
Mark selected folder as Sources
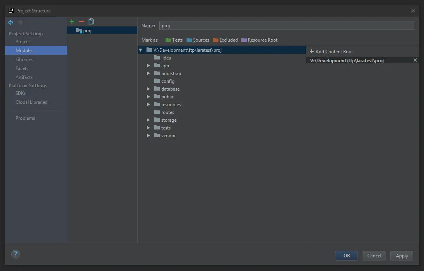coord(197,40)
